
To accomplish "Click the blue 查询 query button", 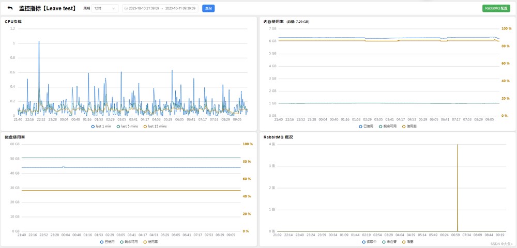I will click(208, 9).
